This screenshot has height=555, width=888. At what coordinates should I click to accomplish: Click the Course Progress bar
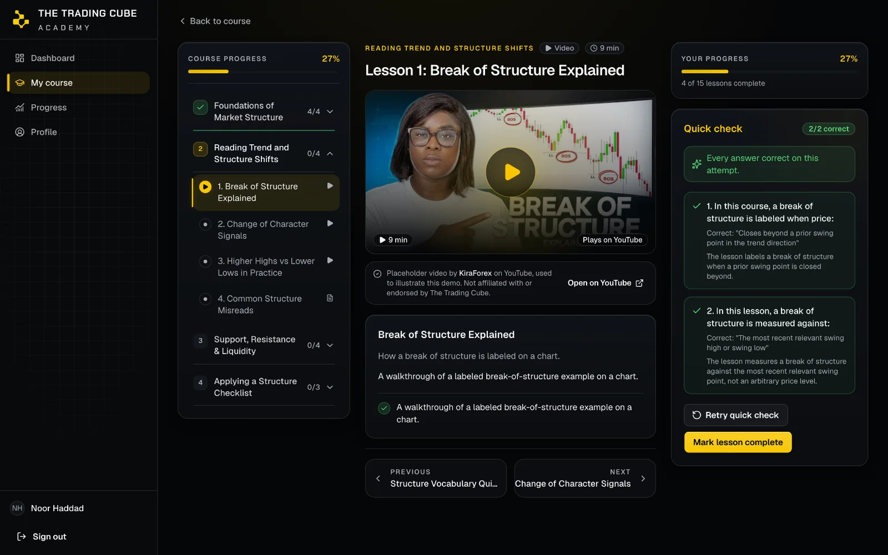[264, 72]
